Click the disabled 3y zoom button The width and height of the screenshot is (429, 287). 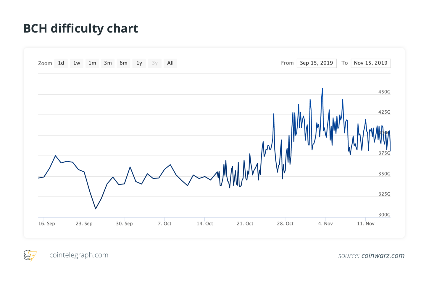[155, 63]
